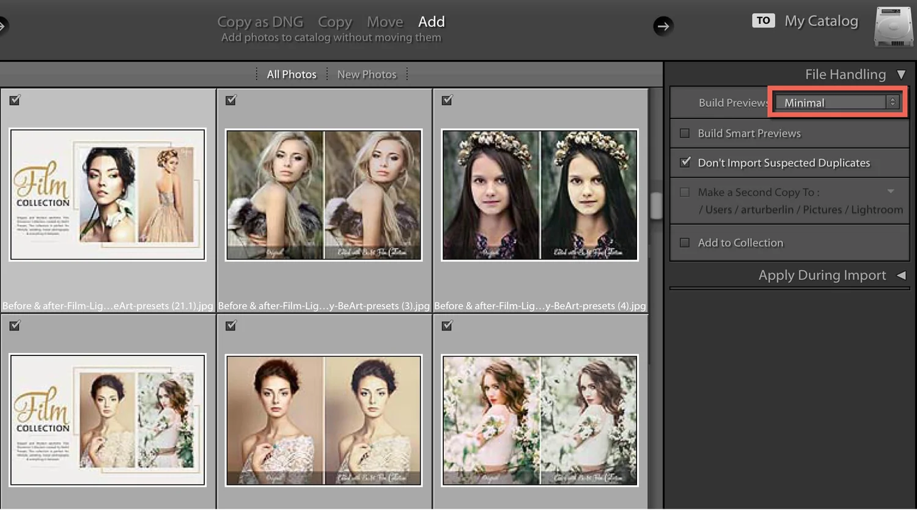Enable Build Smart Previews
This screenshot has height=510, width=917.
685,133
